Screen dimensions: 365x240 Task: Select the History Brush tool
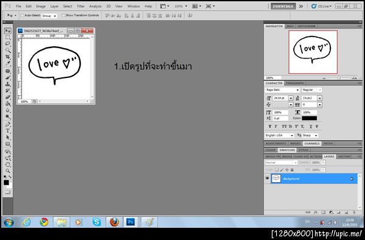(8, 91)
